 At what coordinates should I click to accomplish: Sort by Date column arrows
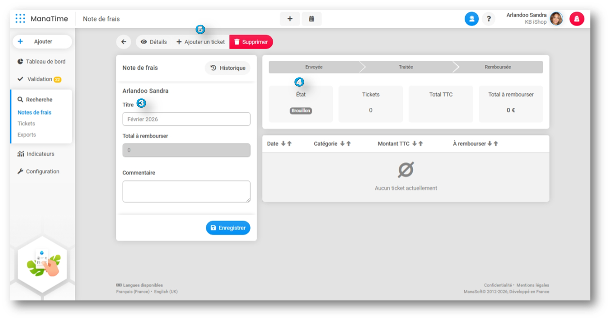tap(286, 144)
